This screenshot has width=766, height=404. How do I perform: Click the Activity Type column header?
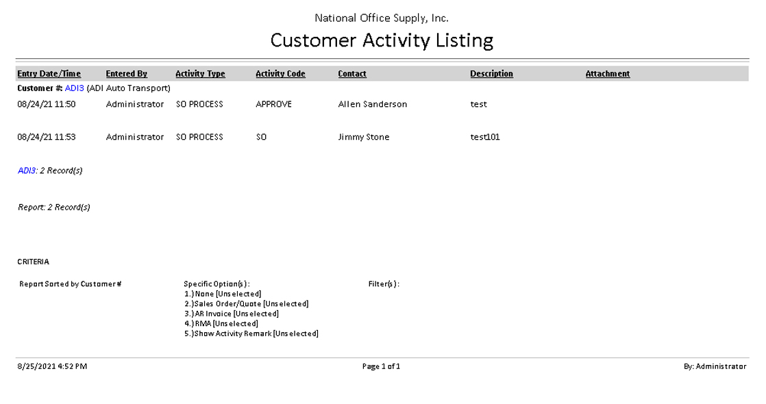200,74
